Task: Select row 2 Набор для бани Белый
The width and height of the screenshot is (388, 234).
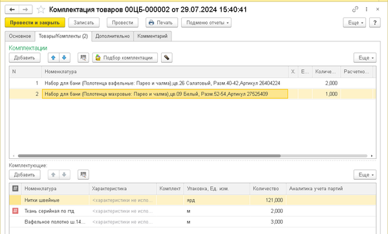Action: (x=193, y=94)
